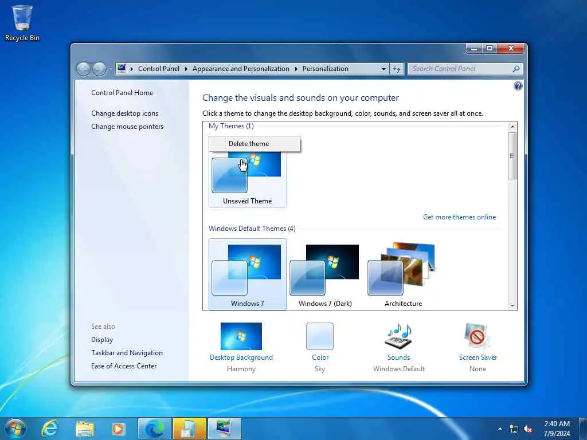The height and width of the screenshot is (440, 587).
Task: Open Windows Explorer from taskbar
Action: tap(85, 429)
